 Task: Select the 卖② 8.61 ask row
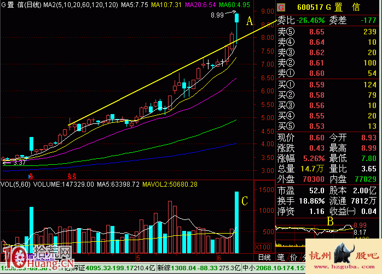click(x=327, y=63)
